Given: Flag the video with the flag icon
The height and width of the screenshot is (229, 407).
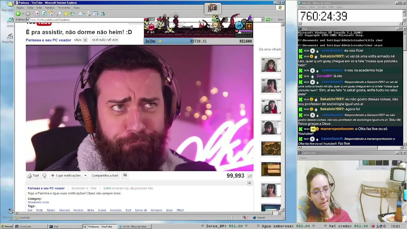Looking at the screenshot, I should click(125, 175).
